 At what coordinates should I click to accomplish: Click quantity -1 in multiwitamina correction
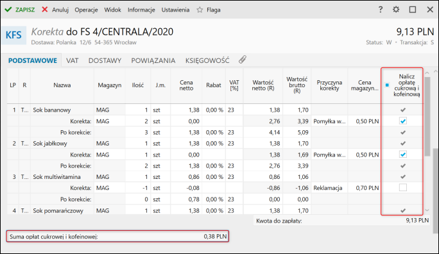[x=138, y=188]
